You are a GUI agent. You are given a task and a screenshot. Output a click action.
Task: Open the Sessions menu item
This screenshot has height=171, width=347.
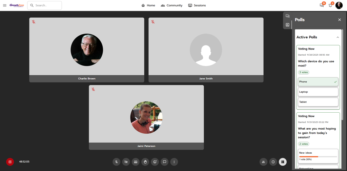pos(197,5)
